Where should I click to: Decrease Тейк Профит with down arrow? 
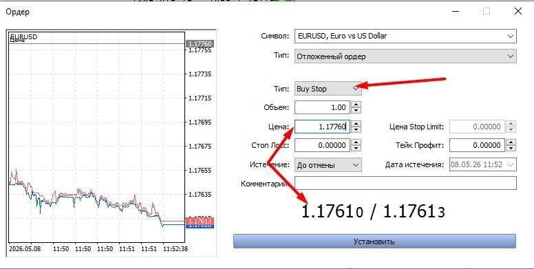511,149
